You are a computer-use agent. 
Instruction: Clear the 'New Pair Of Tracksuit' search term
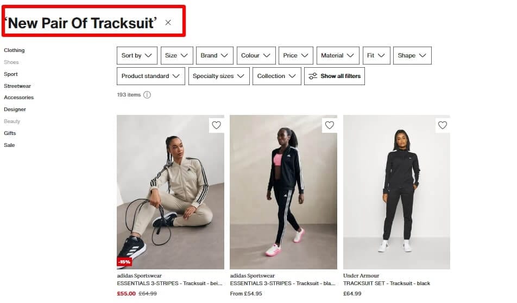point(168,23)
